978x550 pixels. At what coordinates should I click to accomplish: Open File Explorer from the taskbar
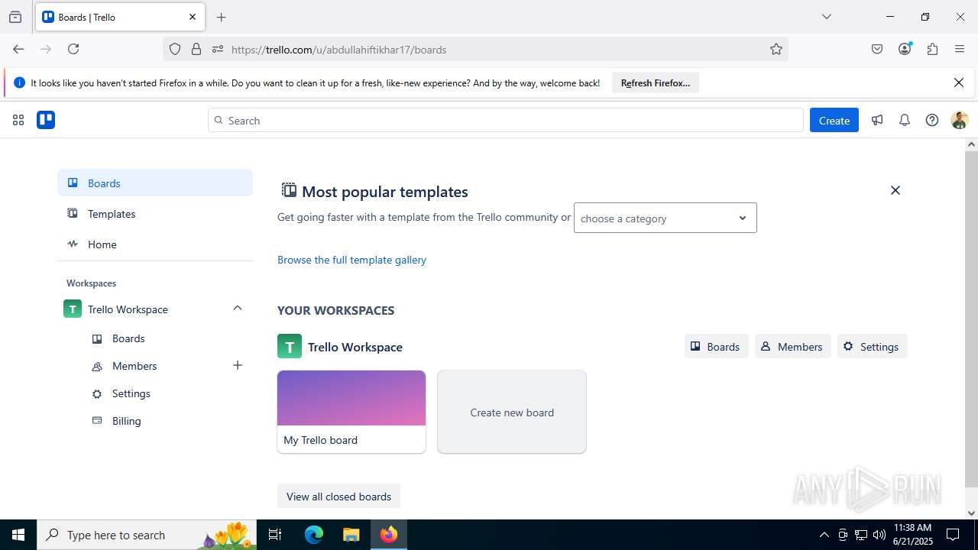pos(351,535)
